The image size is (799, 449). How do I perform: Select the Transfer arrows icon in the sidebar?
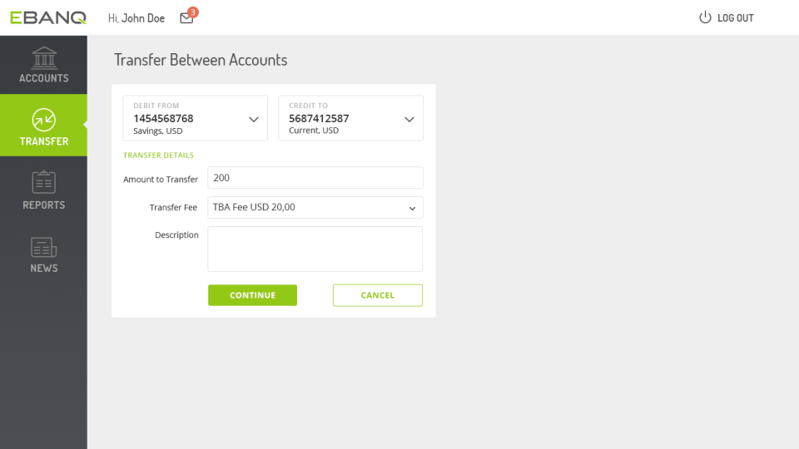pyautogui.click(x=44, y=120)
